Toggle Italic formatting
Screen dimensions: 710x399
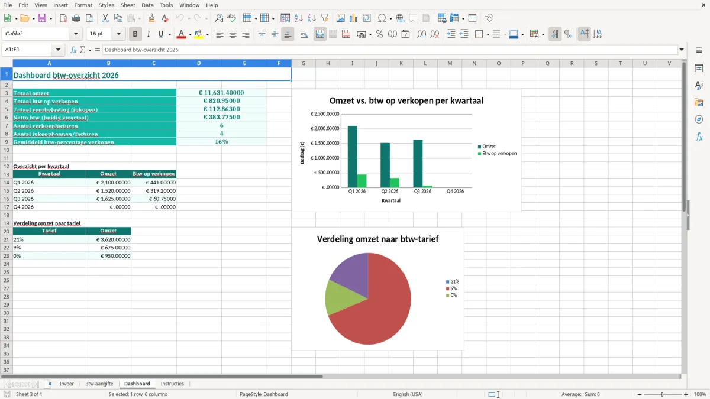pyautogui.click(x=149, y=34)
